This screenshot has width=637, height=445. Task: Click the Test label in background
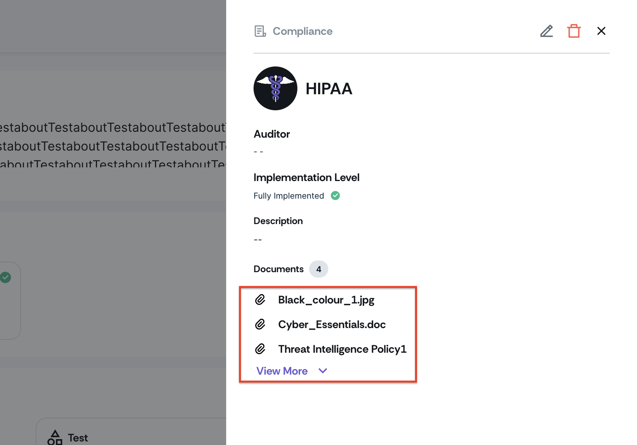coord(78,438)
